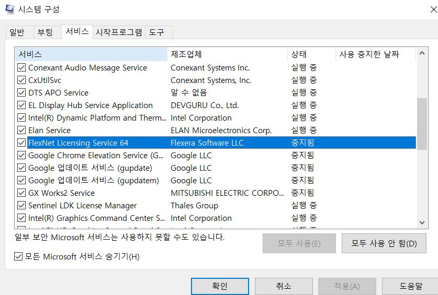
Task: Uncheck Google Chrome Elevation Service checkbox
Action: point(21,155)
